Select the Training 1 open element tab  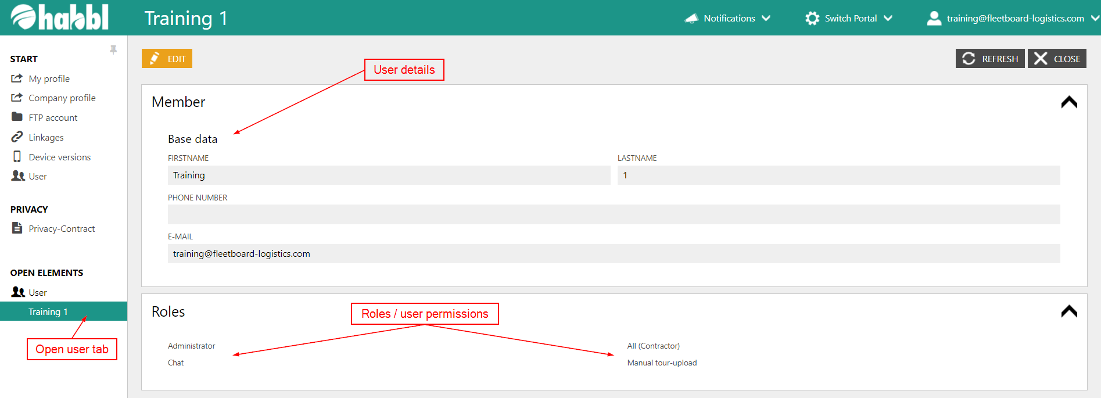(x=48, y=311)
